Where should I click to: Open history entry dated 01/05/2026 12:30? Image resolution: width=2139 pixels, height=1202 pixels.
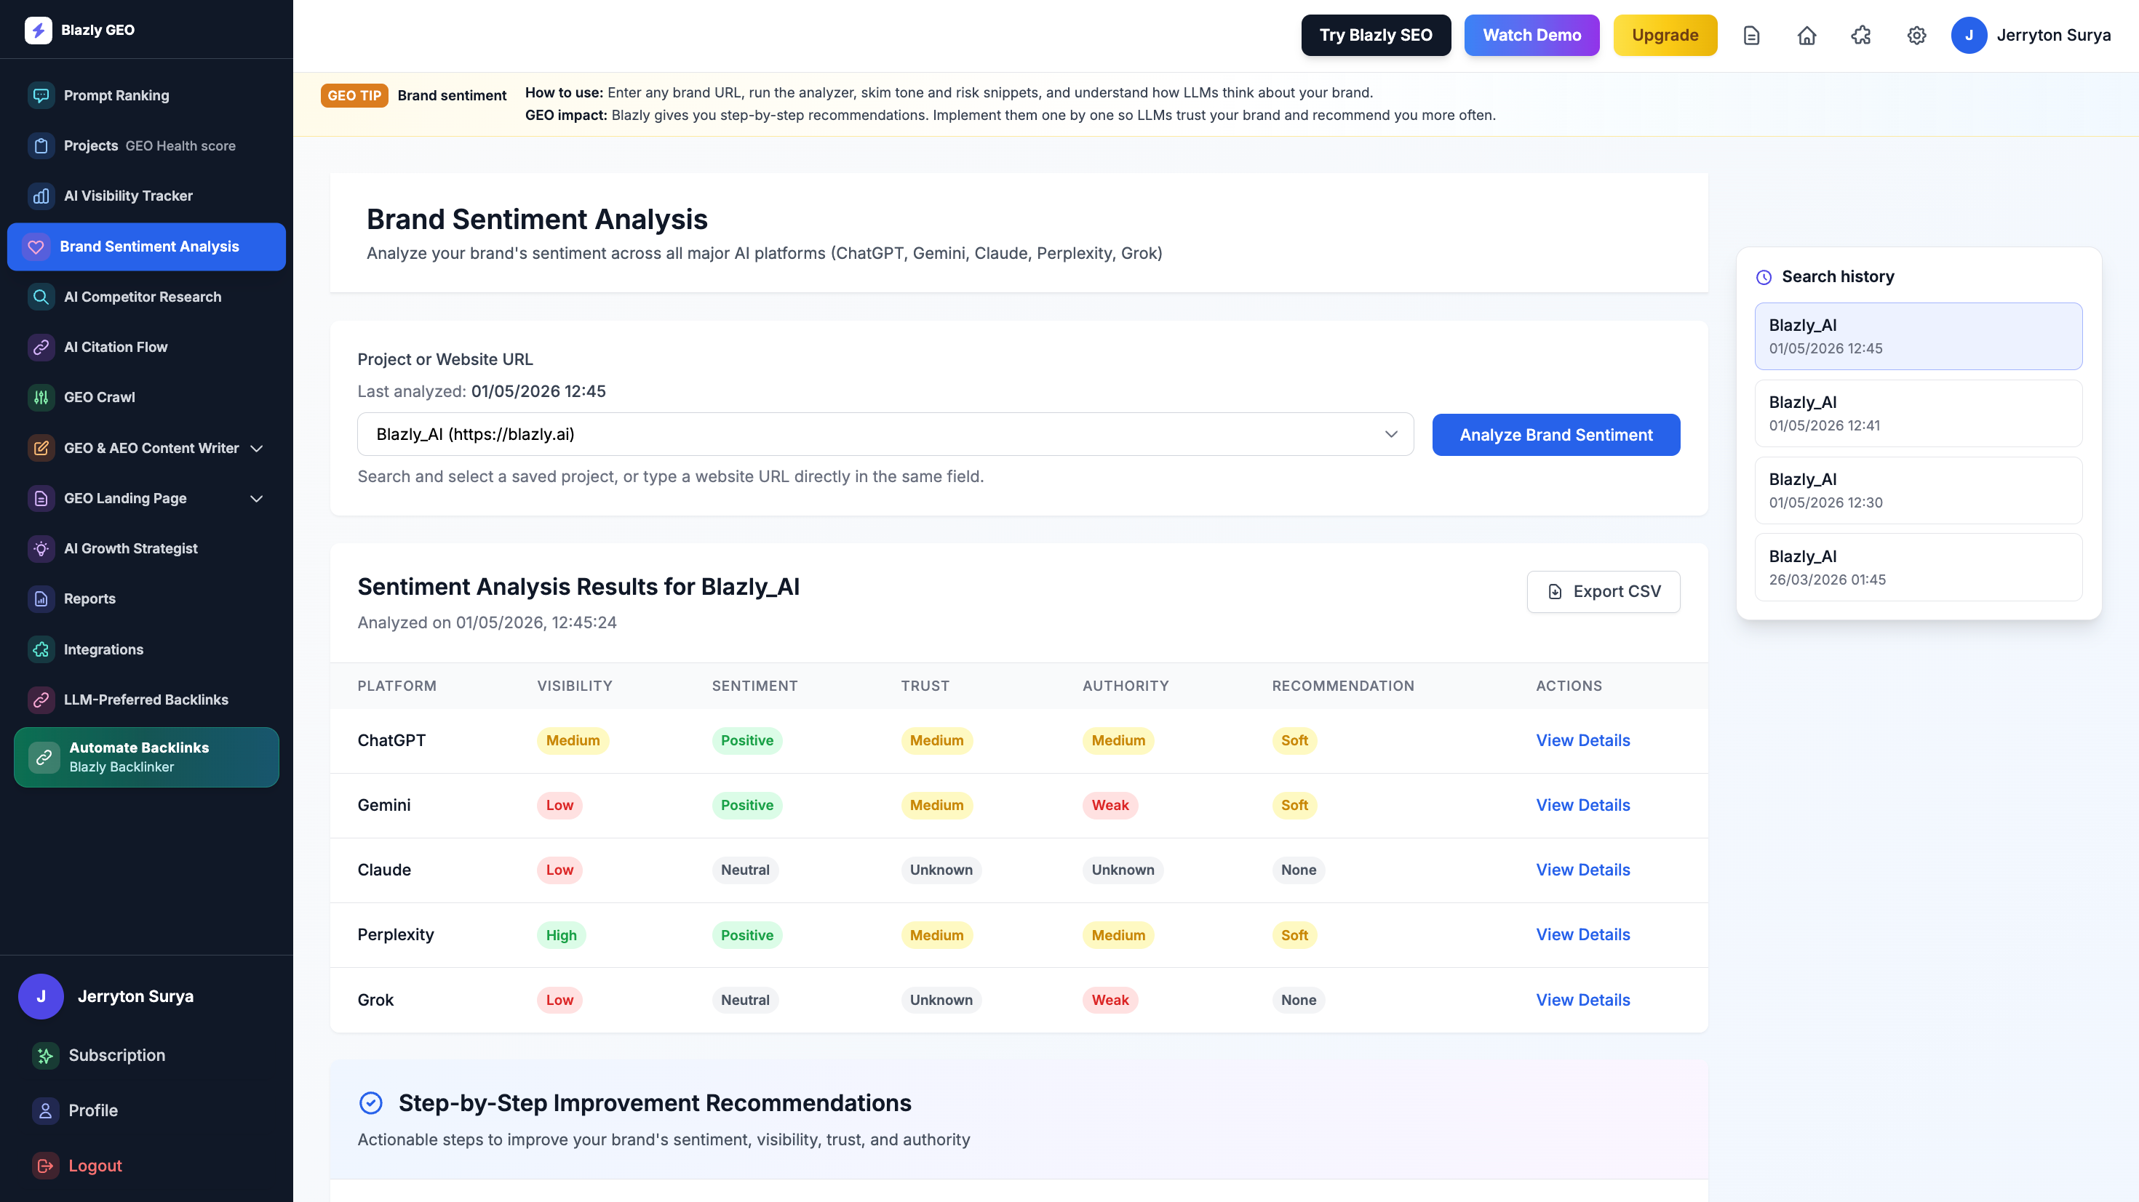click(x=1918, y=491)
